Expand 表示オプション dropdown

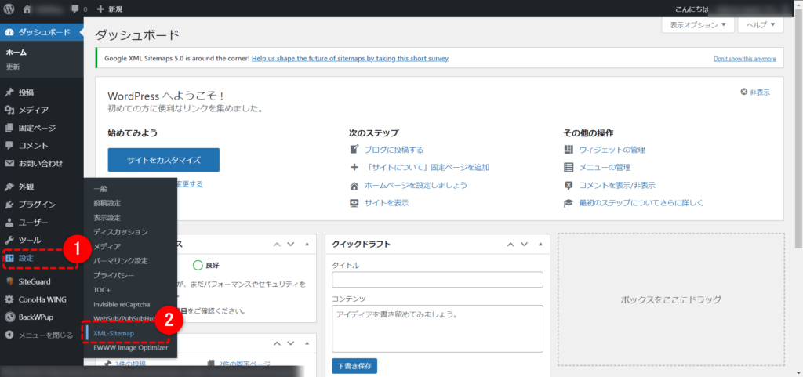(x=698, y=24)
